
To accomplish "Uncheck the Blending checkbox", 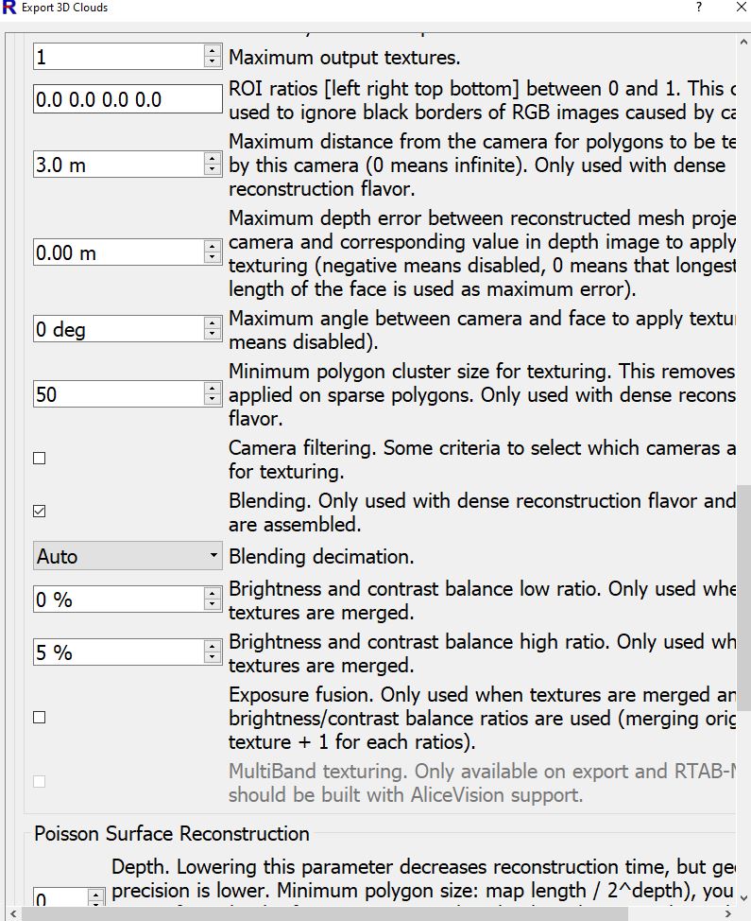I will pyautogui.click(x=40, y=512).
